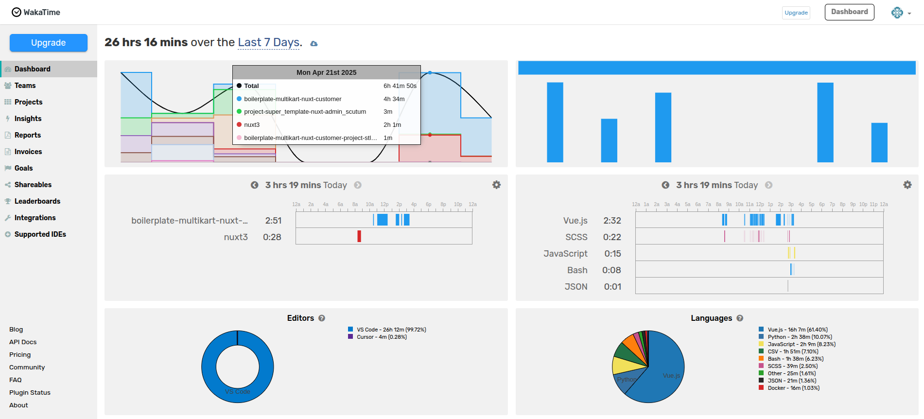Open settings gear on the projects panel

click(496, 185)
